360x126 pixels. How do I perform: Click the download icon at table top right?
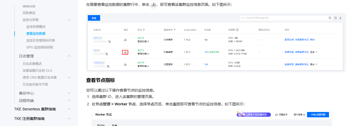340,18
